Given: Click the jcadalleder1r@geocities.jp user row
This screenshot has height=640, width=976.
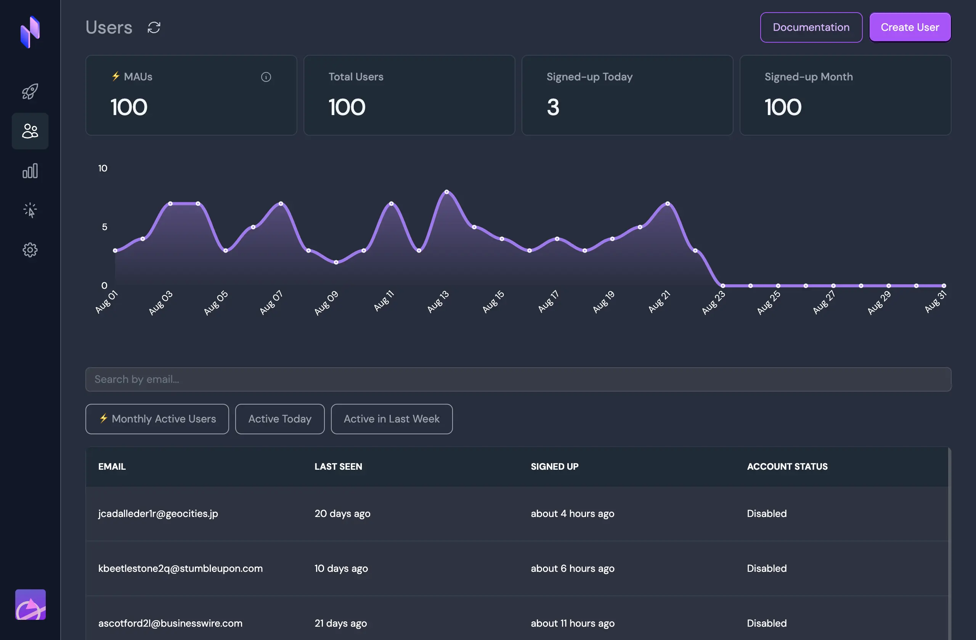Looking at the screenshot, I should pyautogui.click(x=517, y=514).
